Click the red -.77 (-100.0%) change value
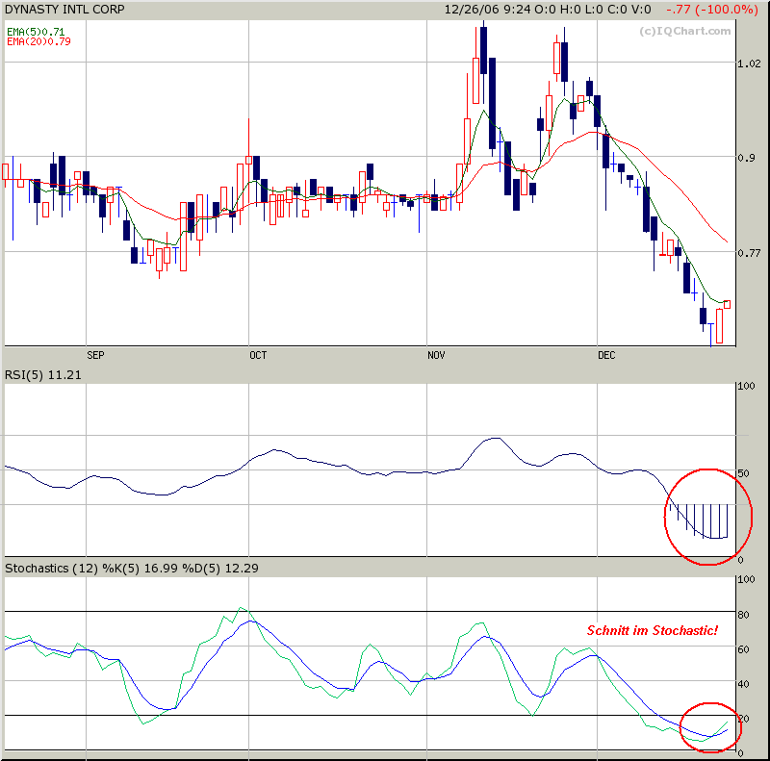 point(711,10)
